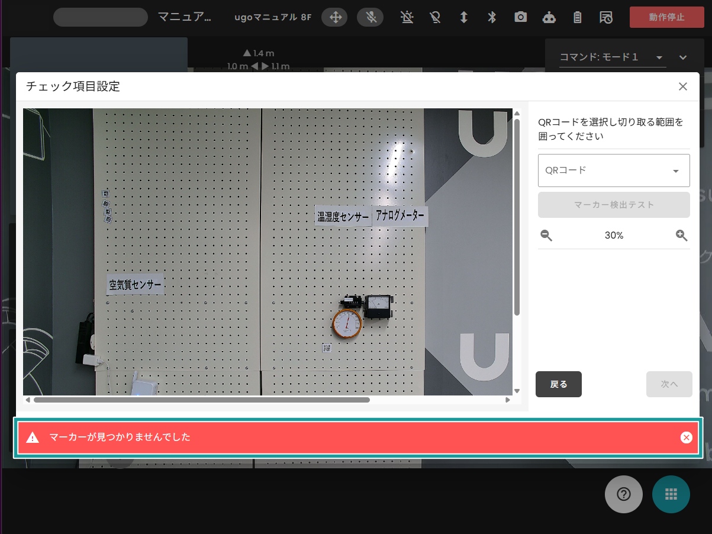Click the vertical up-down arrows icon
The width and height of the screenshot is (712, 534).
click(x=464, y=17)
